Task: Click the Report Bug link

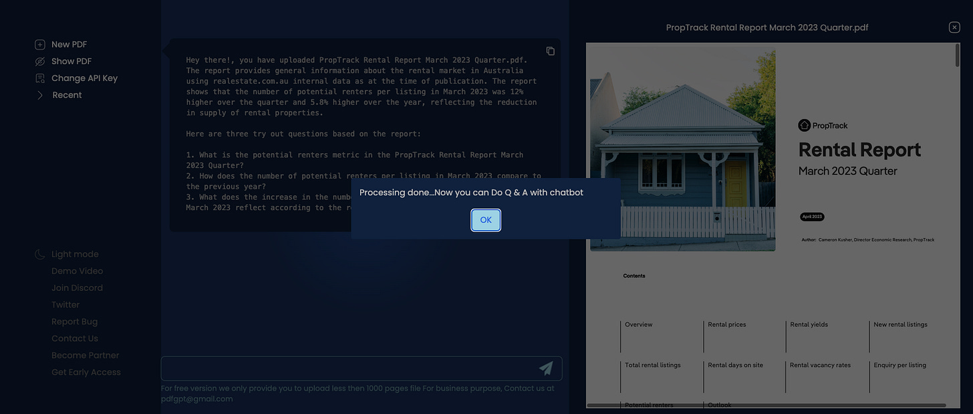Action: tap(74, 322)
